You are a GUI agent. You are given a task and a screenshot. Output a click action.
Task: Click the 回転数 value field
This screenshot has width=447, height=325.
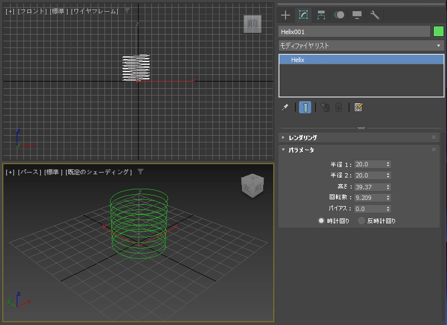369,198
